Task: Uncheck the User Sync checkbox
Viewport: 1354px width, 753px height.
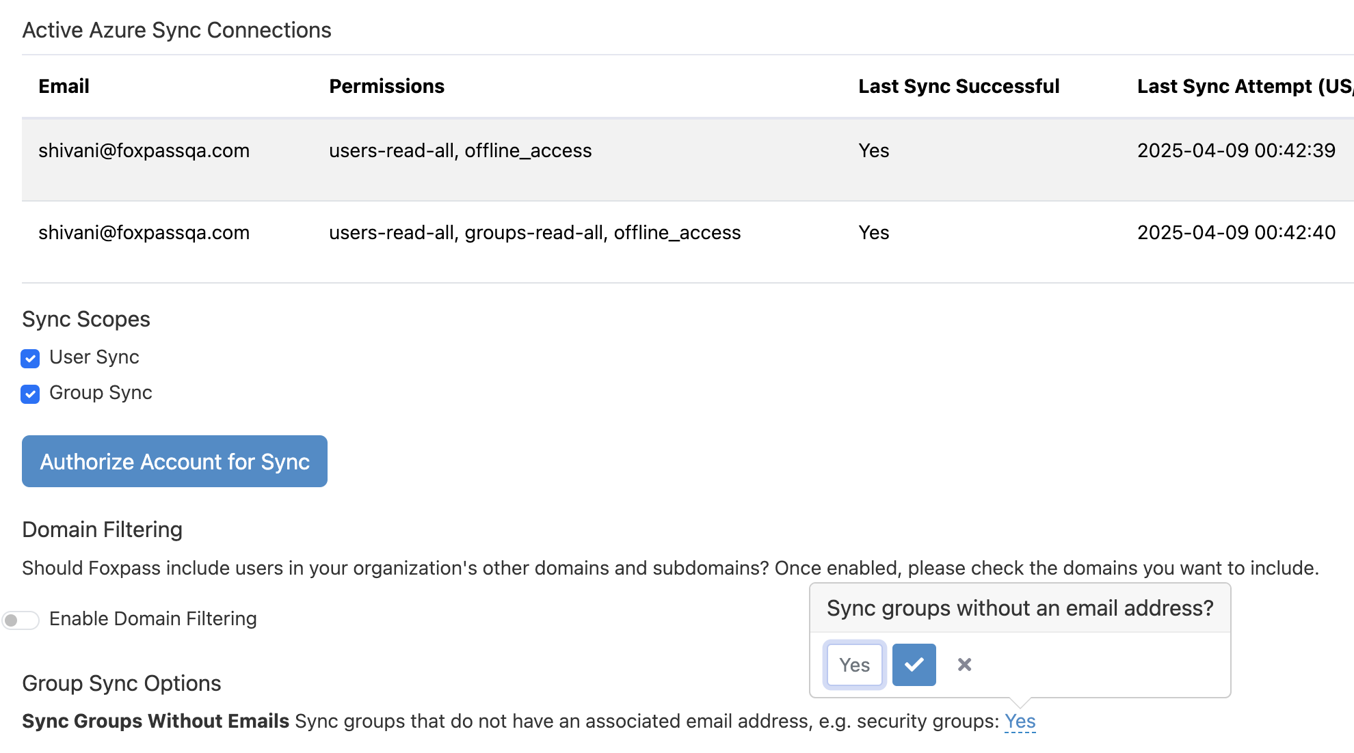Action: 30,358
